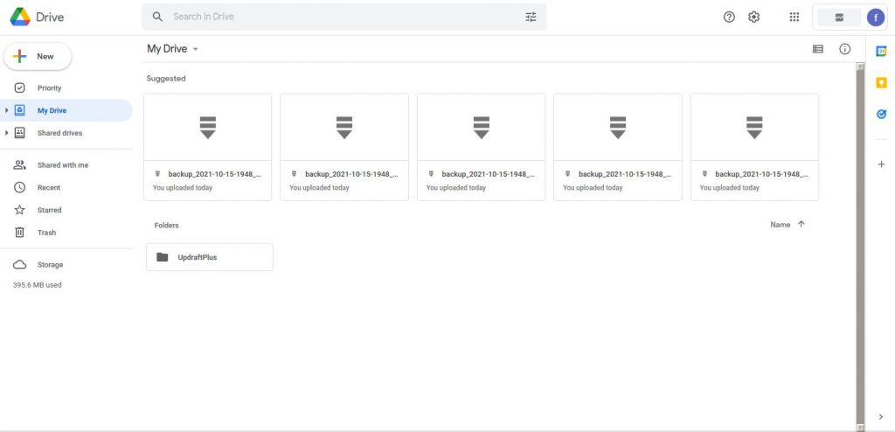The width and height of the screenshot is (895, 432).
Task: Click the main vertical scrollbar
Action: [860, 247]
